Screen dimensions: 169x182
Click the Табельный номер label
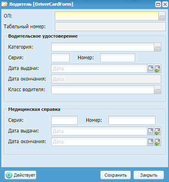coord(25,27)
